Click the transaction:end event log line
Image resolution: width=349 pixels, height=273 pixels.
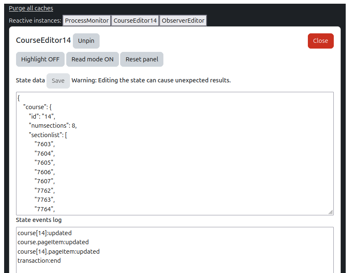point(39,261)
